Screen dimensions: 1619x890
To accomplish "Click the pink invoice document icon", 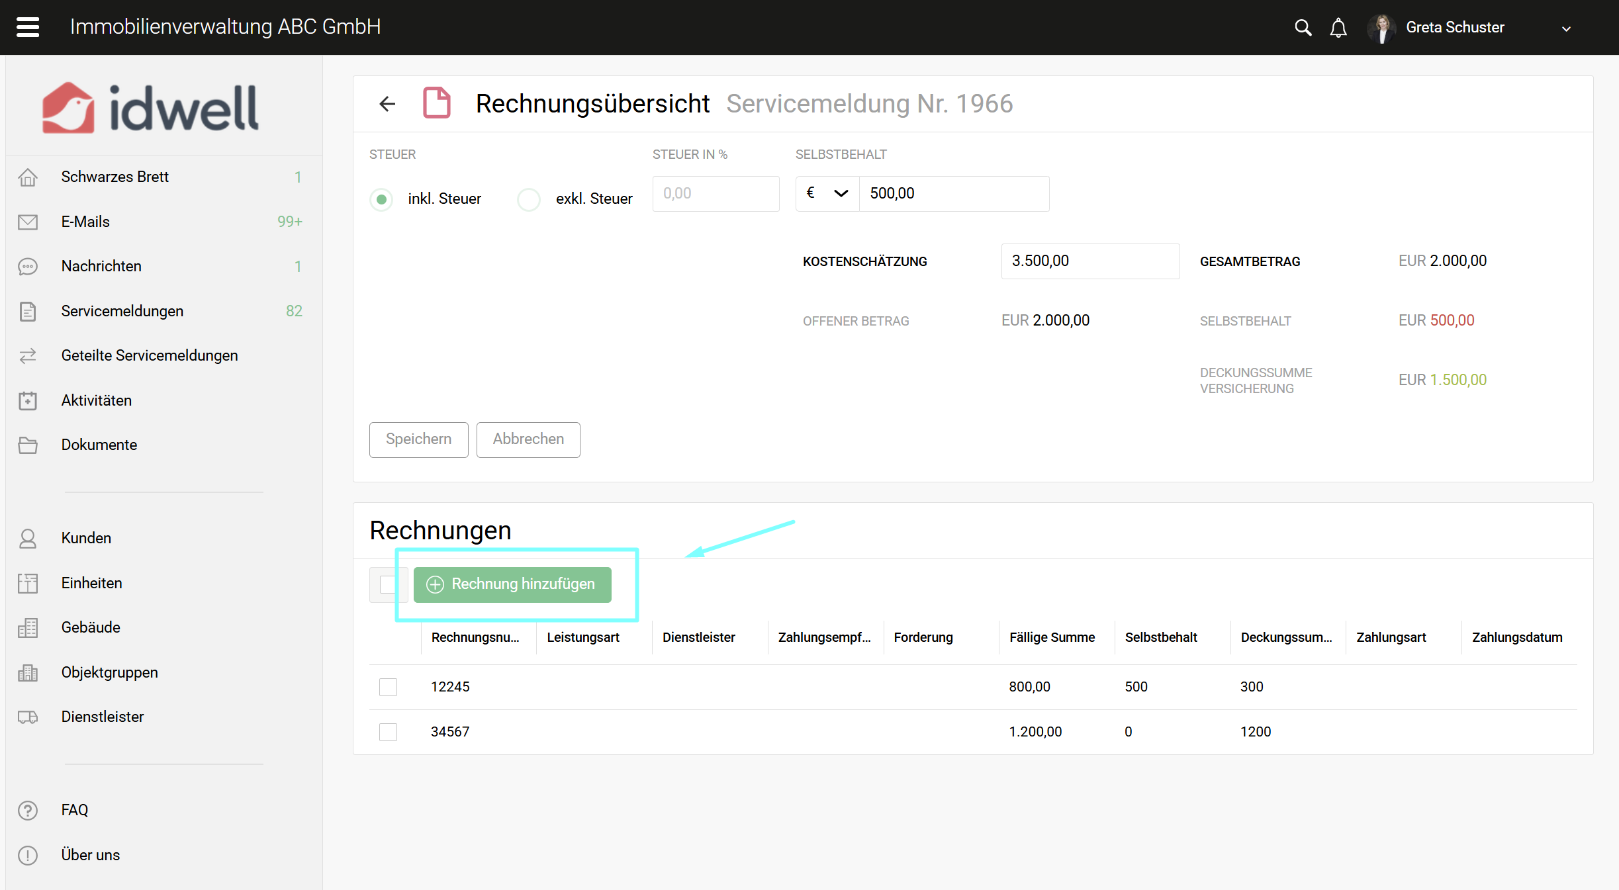I will pos(437,103).
